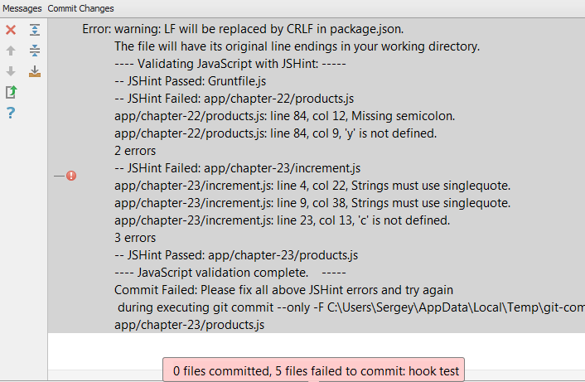The height and width of the screenshot is (382, 585).
Task: Toggle the autoscroll to source icon
Action: (35, 71)
